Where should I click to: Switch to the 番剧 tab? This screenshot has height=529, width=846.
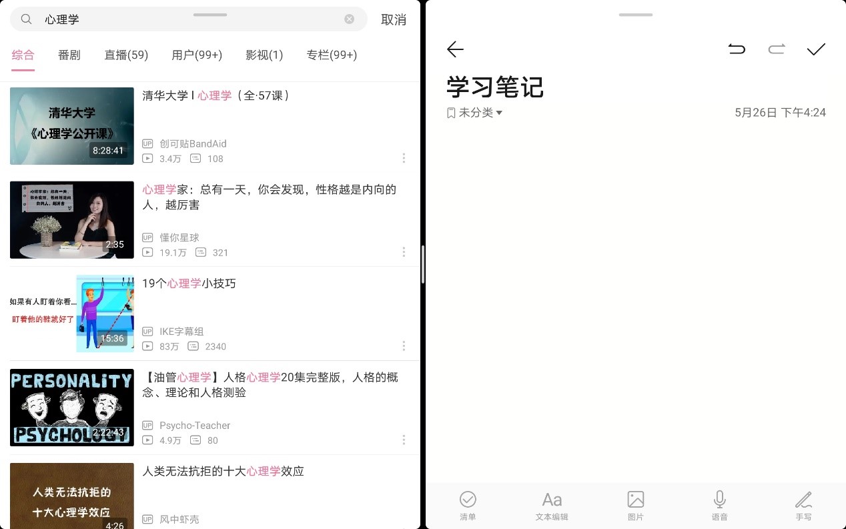(69, 55)
